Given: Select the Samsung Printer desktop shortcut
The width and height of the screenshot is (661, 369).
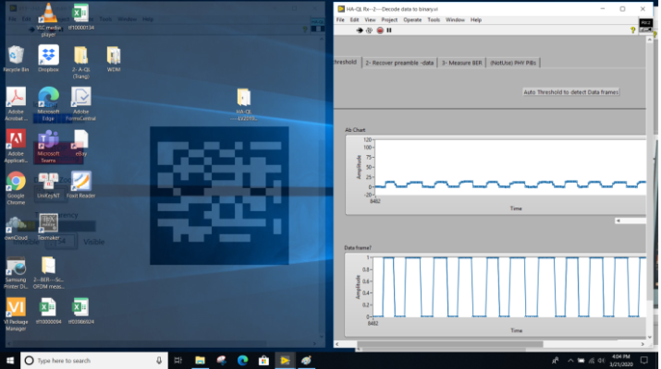Looking at the screenshot, I should pos(16,273).
